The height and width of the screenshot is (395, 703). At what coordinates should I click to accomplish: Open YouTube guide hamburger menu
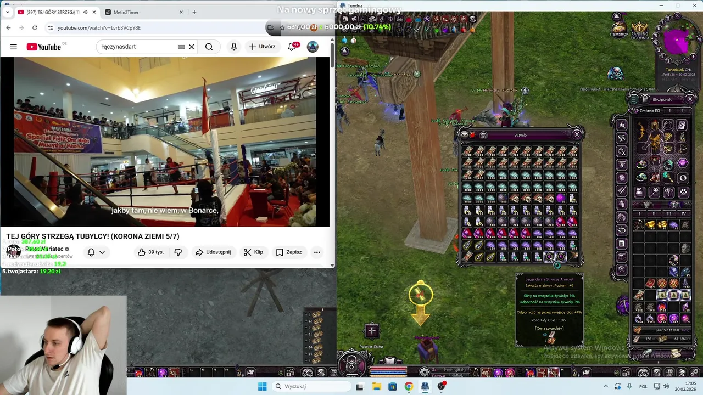[13, 47]
